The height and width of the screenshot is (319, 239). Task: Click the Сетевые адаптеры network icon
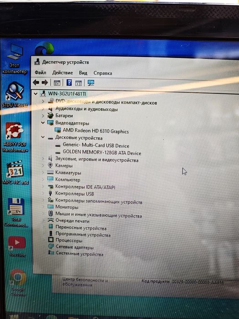51,247
